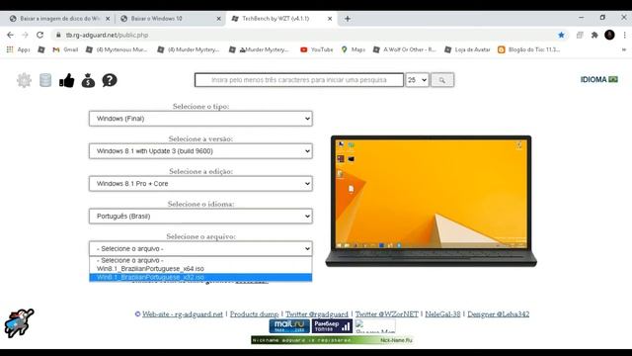Open the Windows 8.1 version dropdown

[x=200, y=151]
